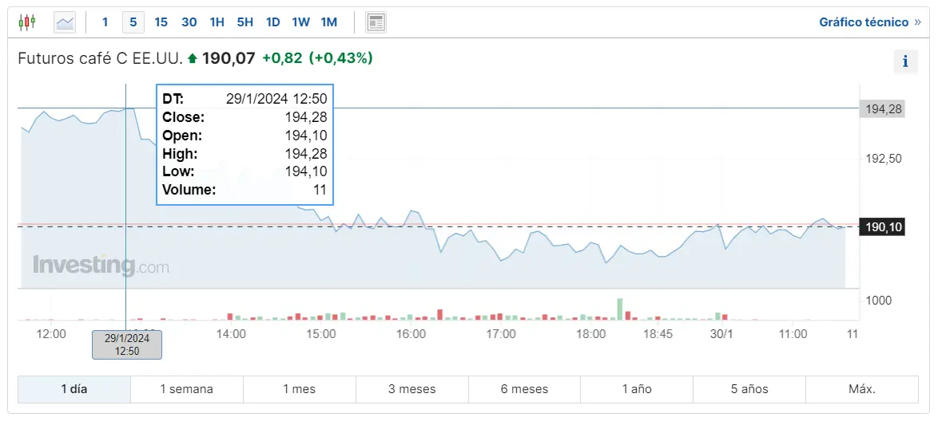
Task: Select the 15 minute interval
Action: pyautogui.click(x=161, y=22)
